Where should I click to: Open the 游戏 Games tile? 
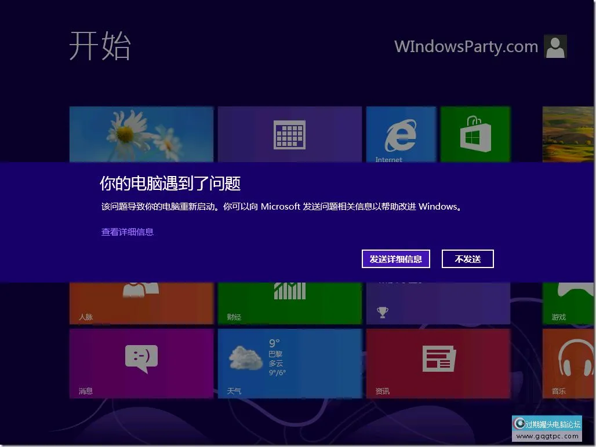(x=568, y=303)
